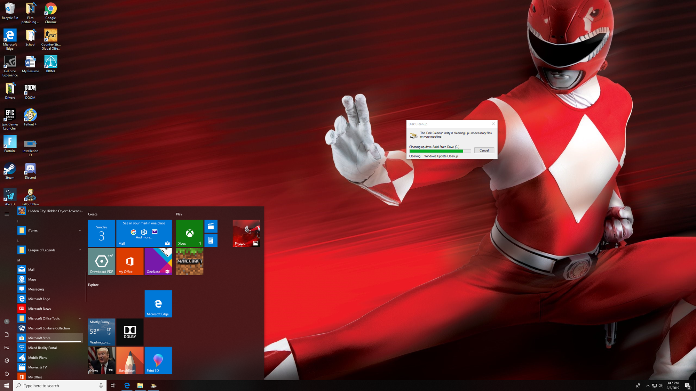696x391 pixels.
Task: Open Hidden City app entry
Action: point(50,211)
